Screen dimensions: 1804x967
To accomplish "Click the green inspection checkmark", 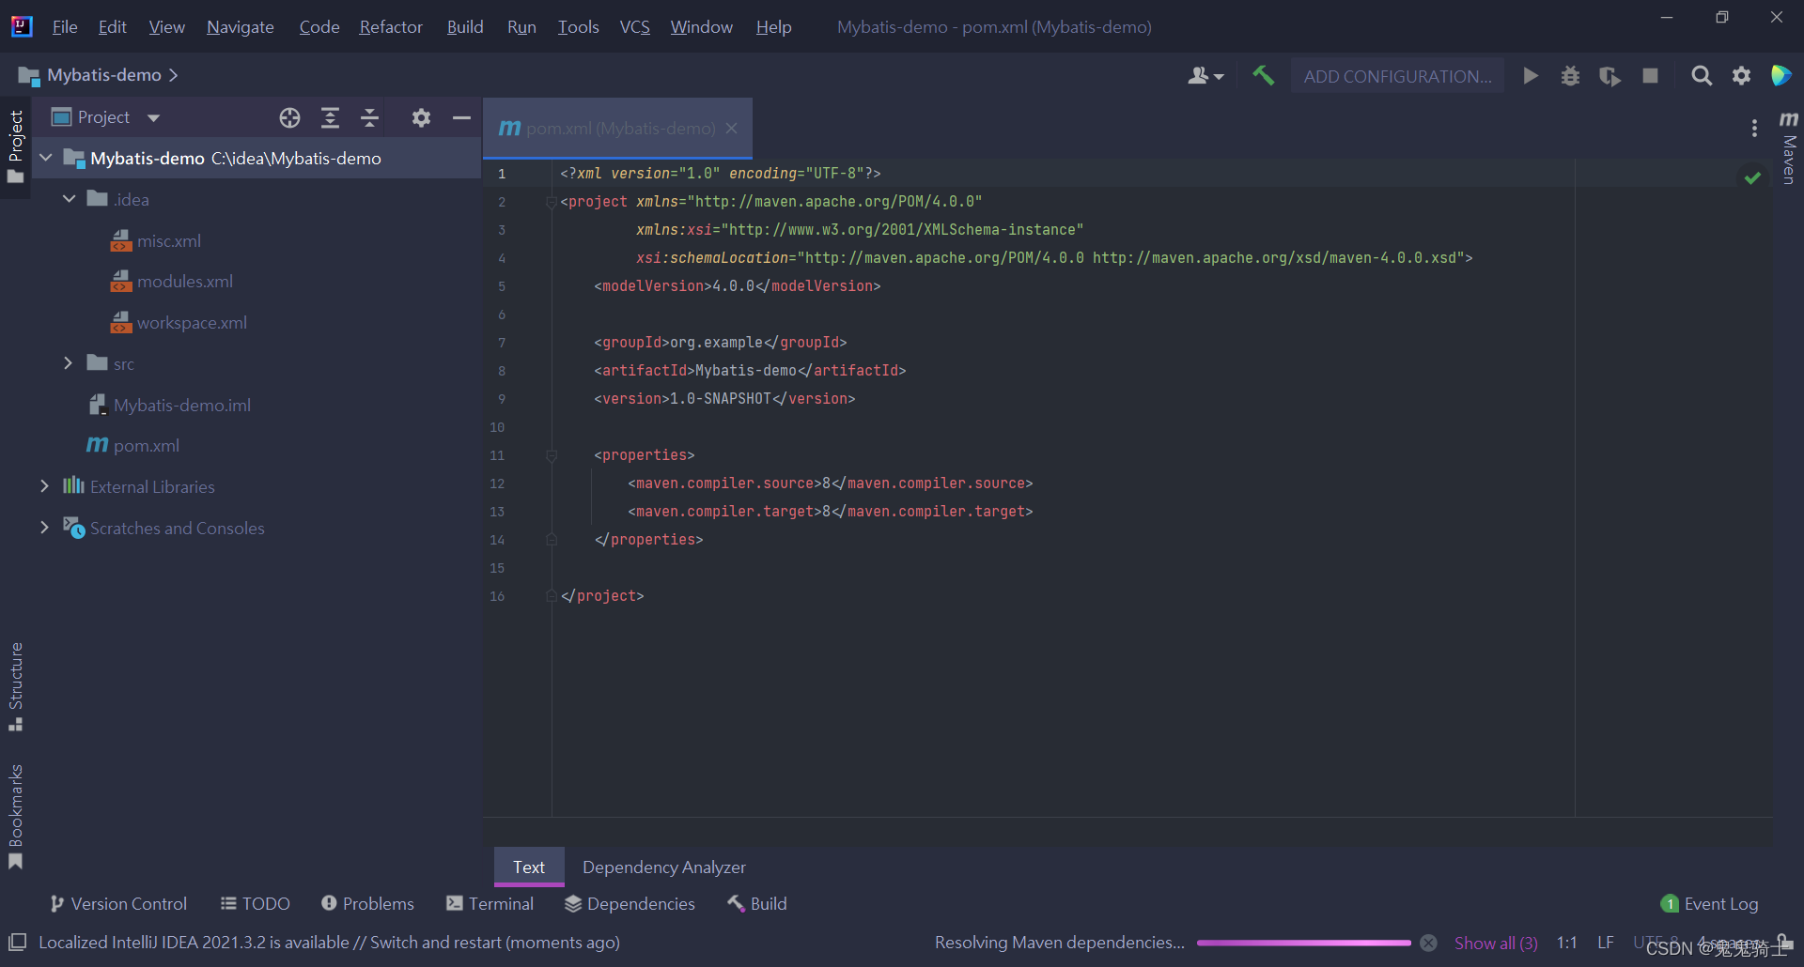I will click(x=1752, y=177).
